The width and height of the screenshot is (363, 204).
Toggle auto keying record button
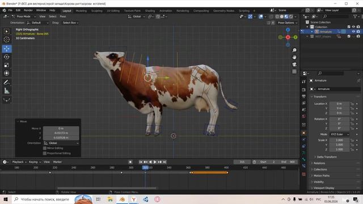tap(130, 162)
